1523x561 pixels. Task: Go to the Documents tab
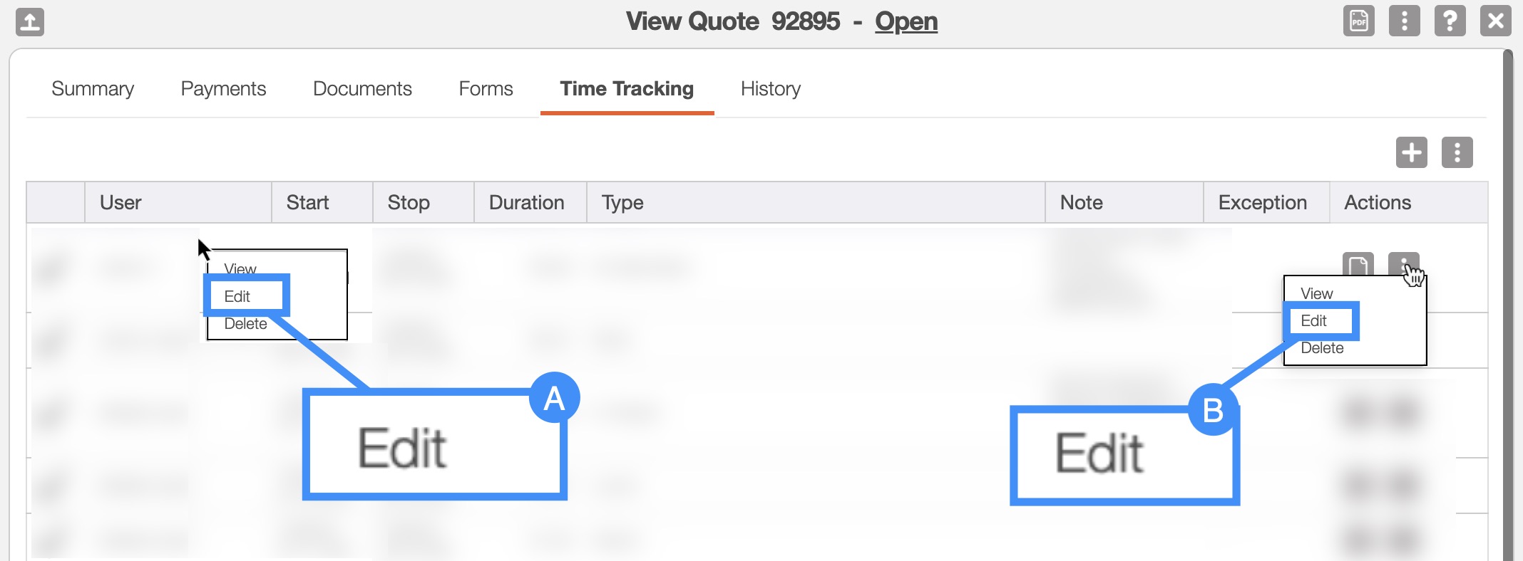(362, 89)
